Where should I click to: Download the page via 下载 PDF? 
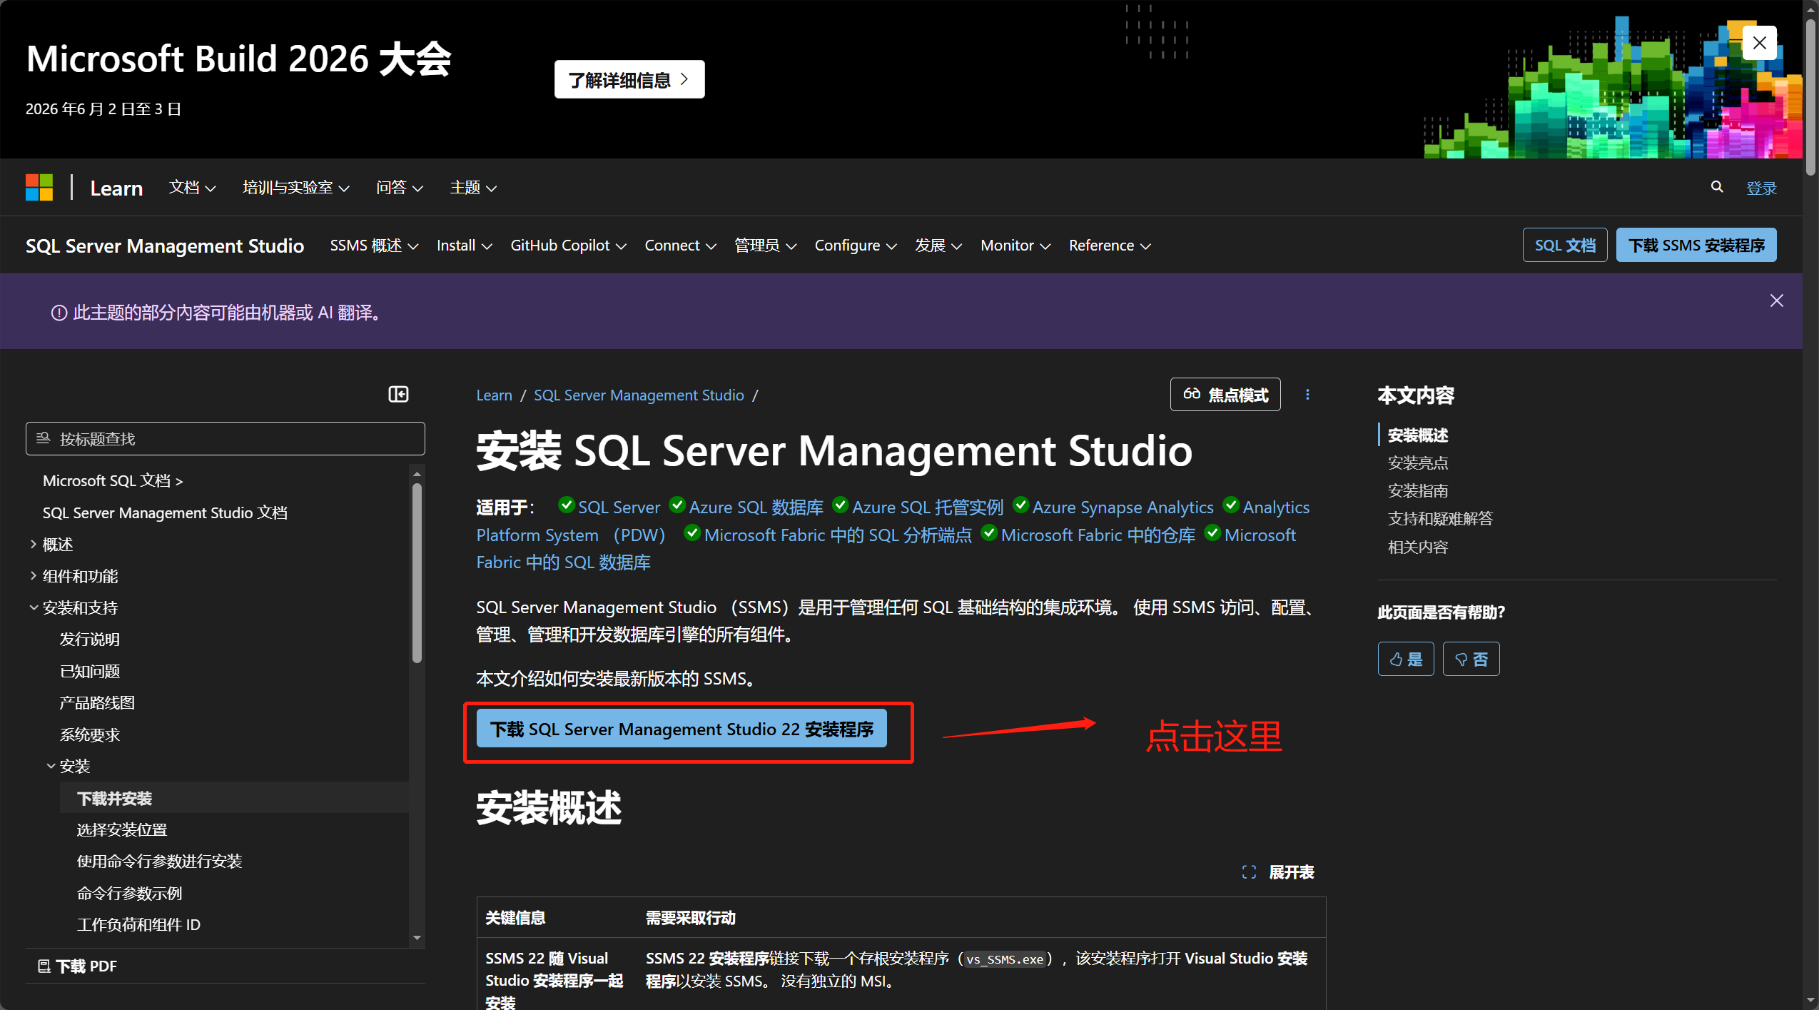[x=77, y=966]
